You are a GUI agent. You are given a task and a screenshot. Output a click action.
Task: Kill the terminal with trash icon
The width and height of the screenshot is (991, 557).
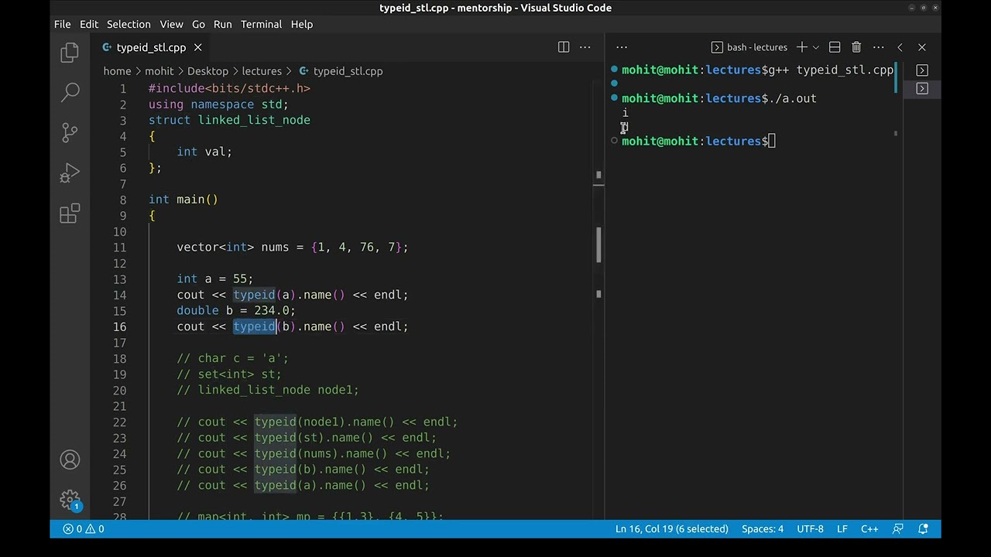(x=856, y=47)
